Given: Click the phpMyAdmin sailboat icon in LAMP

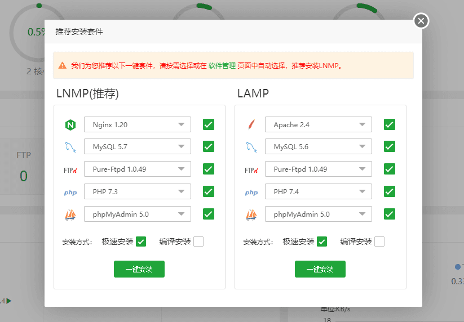Looking at the screenshot, I should 251,214.
